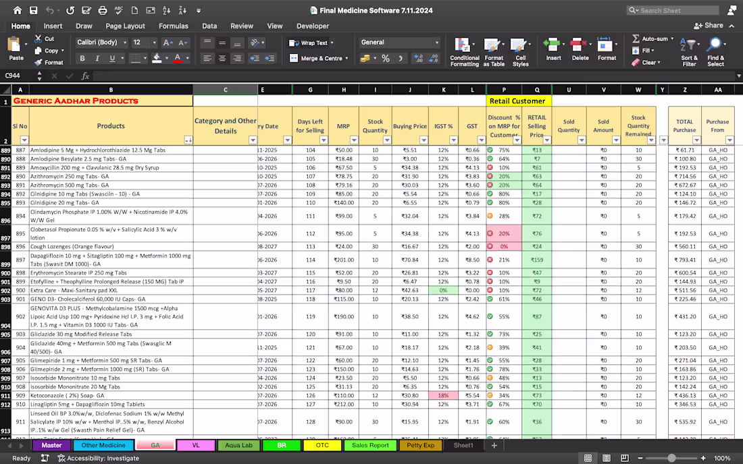This screenshot has height=464, width=743.
Task: Click the formula bar input
Action: [412, 76]
